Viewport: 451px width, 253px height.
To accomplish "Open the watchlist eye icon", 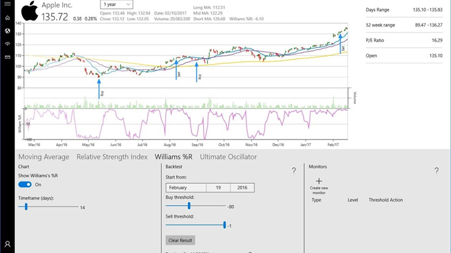I will coord(8,44).
